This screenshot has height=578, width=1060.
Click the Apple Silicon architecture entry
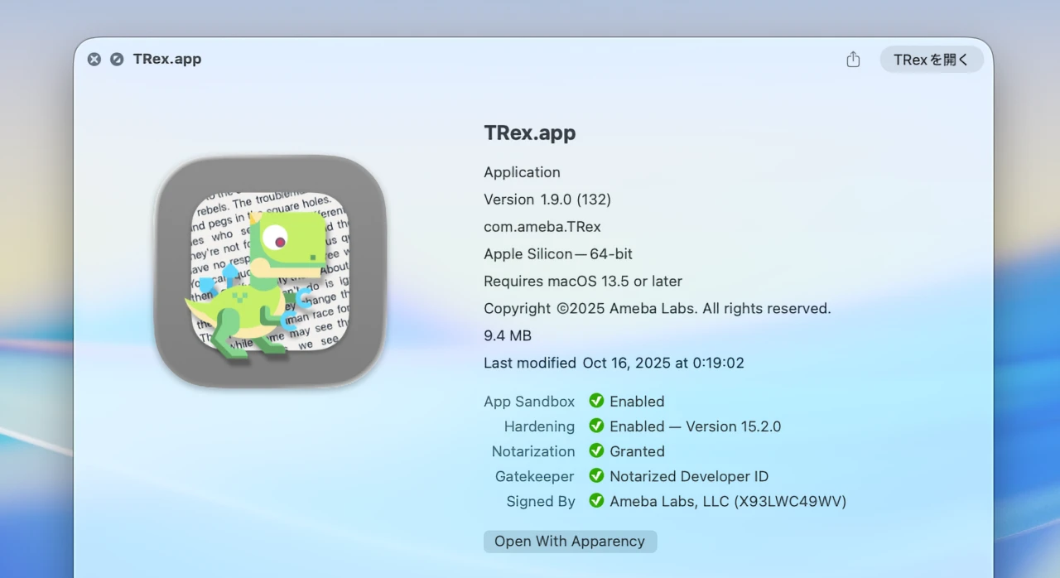point(557,253)
